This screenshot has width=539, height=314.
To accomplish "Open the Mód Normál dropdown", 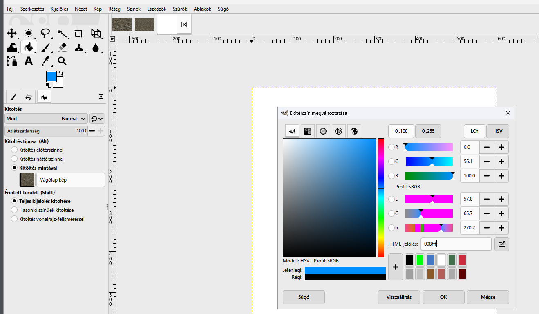I will point(46,119).
